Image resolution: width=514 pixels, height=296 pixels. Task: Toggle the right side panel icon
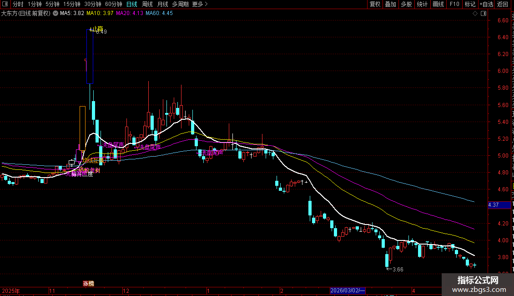pyautogui.click(x=484, y=14)
